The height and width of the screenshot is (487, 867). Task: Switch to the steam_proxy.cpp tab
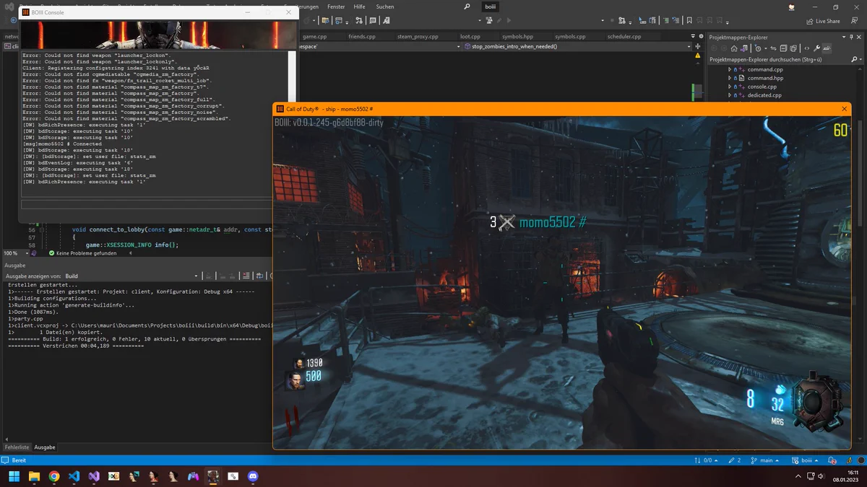(x=418, y=36)
